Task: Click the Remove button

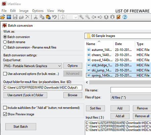Action: 142,108
